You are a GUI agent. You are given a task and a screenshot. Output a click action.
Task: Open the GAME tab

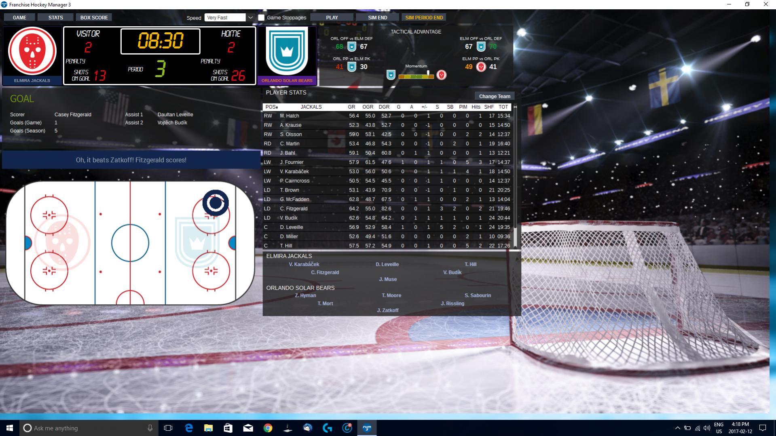pyautogui.click(x=19, y=17)
